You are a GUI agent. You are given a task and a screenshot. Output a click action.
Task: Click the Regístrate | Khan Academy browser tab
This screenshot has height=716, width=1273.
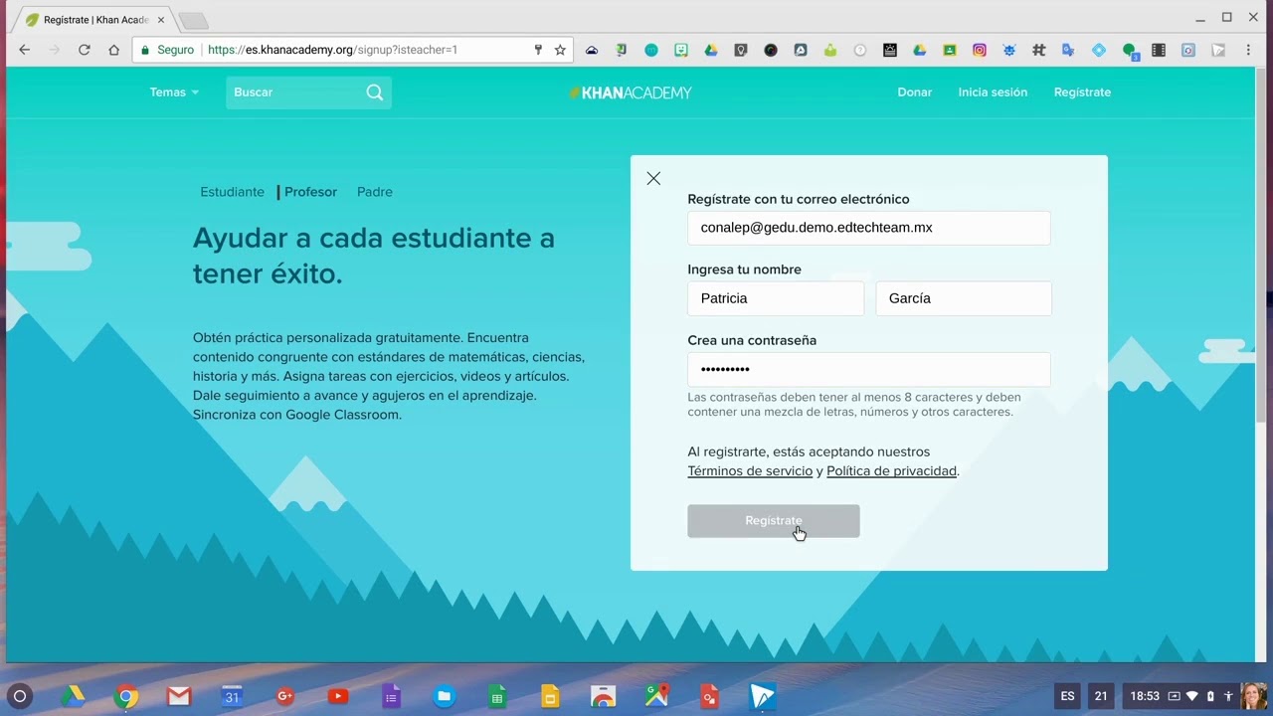pos(95,20)
